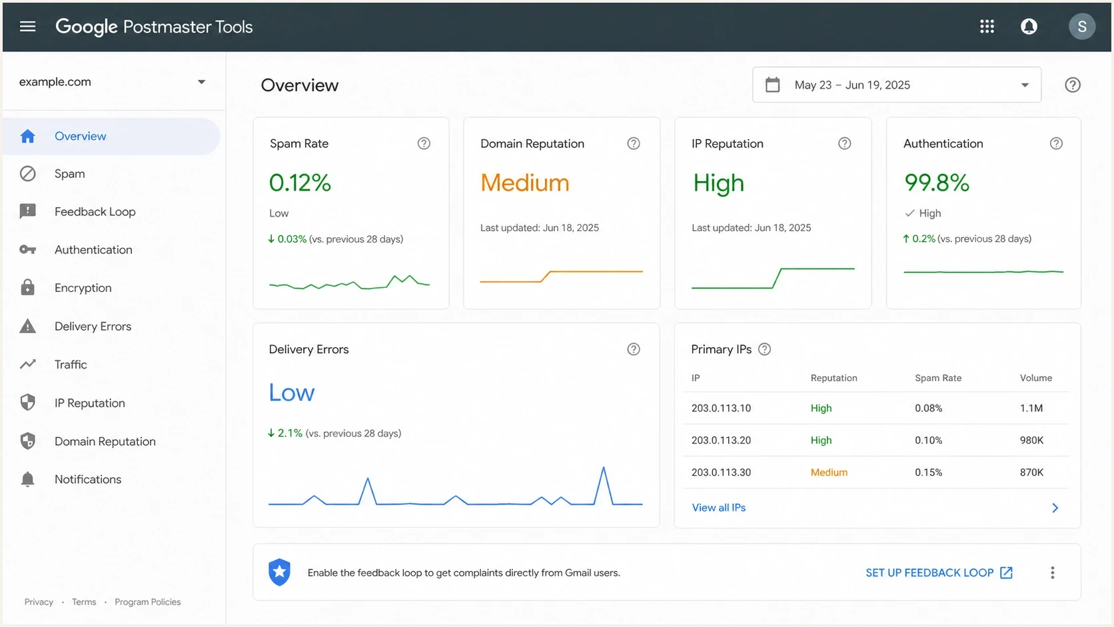The width and height of the screenshot is (1114, 627).
Task: Click the Volume column header
Action: pyautogui.click(x=1036, y=378)
